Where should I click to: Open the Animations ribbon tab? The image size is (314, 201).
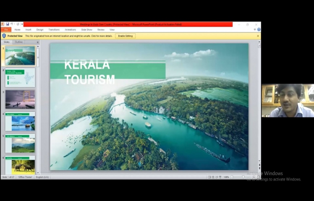70,30
